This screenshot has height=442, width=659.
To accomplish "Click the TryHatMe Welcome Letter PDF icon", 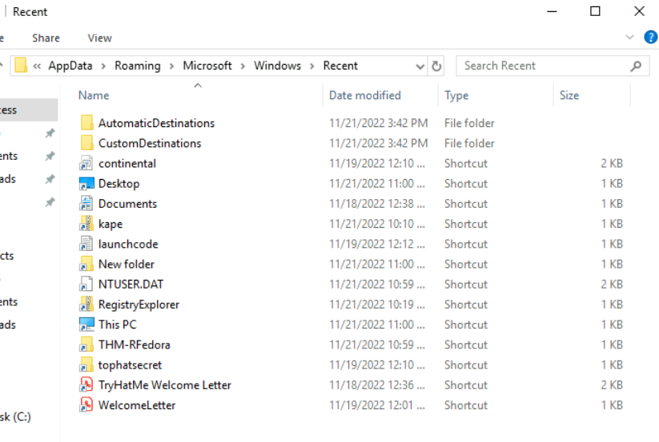I will 86,385.
